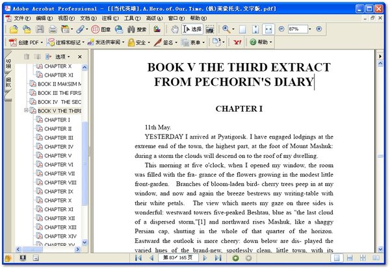Go to first page button
Image resolution: width=390 pixels, height=269 pixels.
pos(138,258)
